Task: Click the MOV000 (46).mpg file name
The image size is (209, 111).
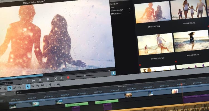Action: (157, 58)
